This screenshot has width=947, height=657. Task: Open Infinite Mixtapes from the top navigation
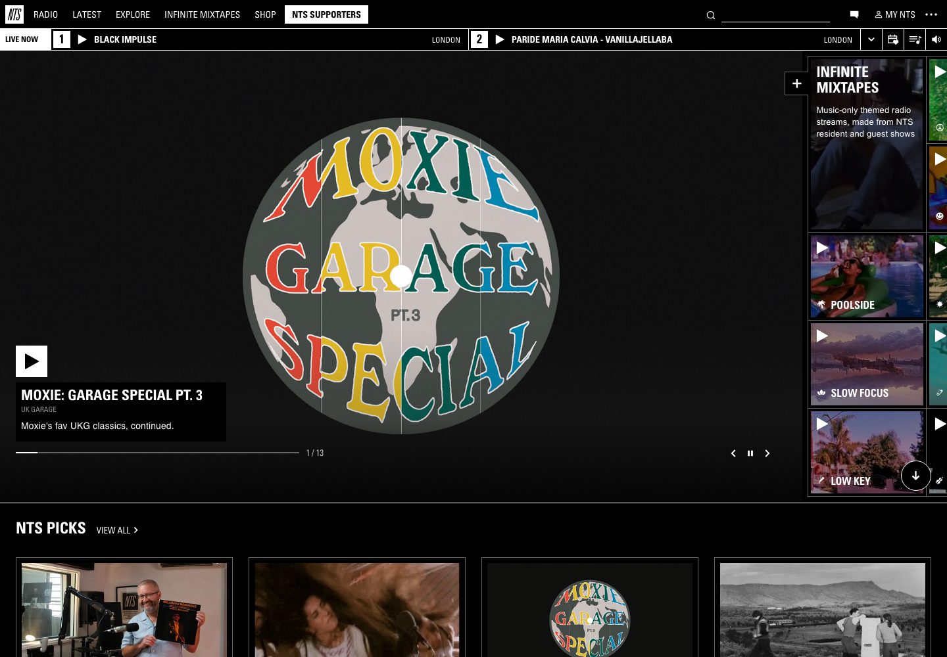point(202,14)
